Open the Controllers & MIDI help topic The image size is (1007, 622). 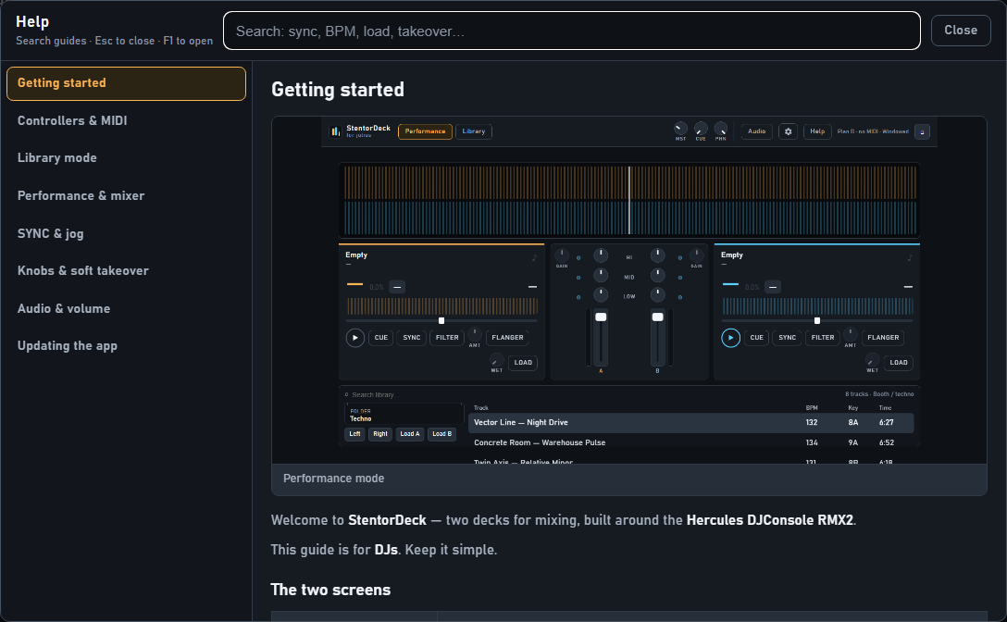click(x=126, y=121)
